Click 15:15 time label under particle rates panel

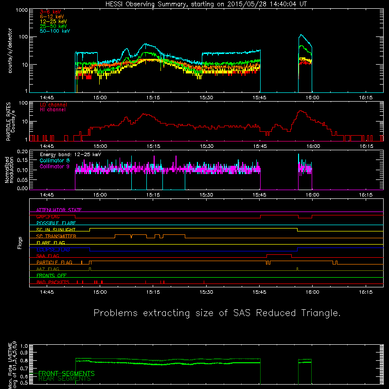point(153,146)
